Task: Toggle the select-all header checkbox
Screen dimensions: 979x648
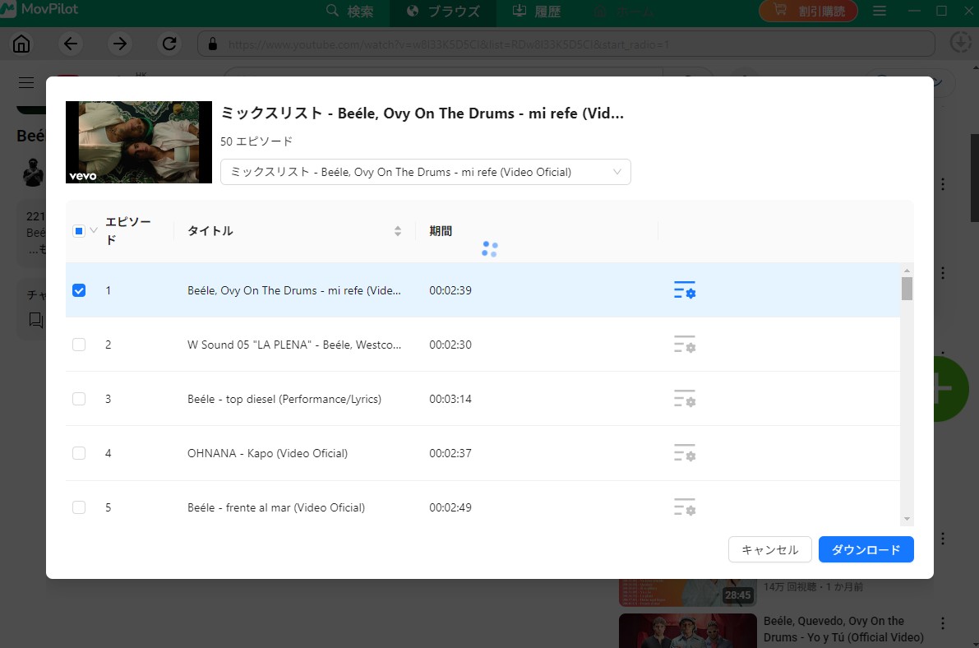Action: (79, 231)
